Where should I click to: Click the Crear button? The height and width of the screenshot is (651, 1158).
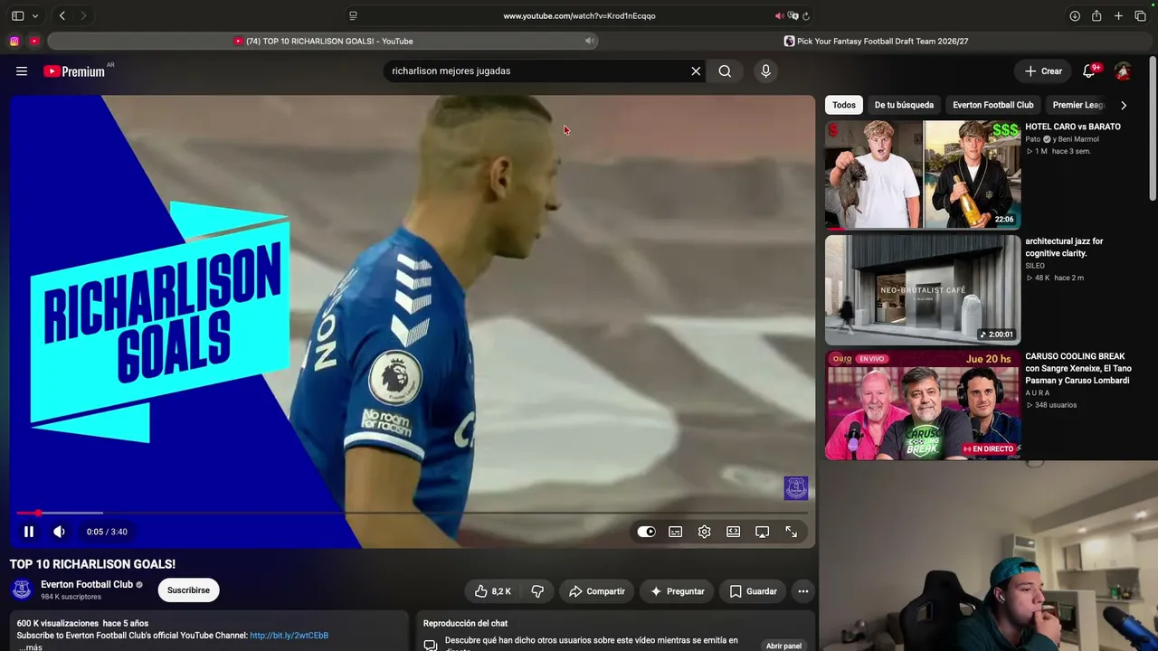[1043, 71]
